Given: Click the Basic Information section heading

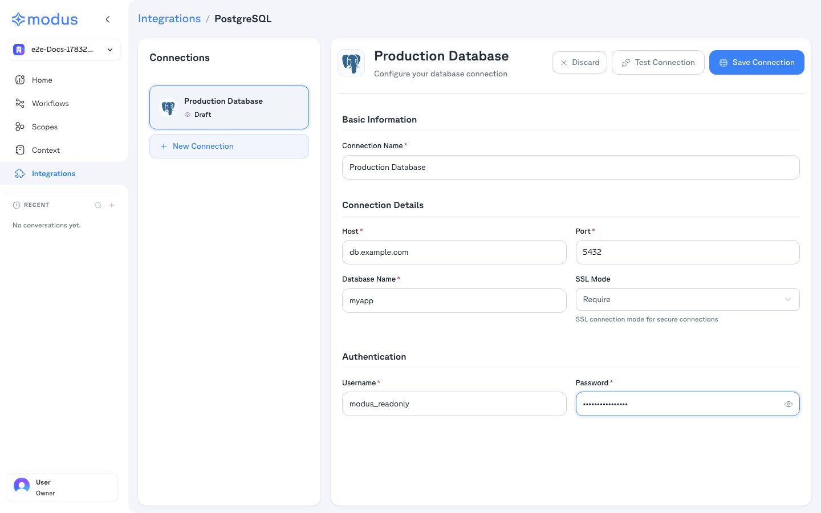Looking at the screenshot, I should pyautogui.click(x=379, y=120).
